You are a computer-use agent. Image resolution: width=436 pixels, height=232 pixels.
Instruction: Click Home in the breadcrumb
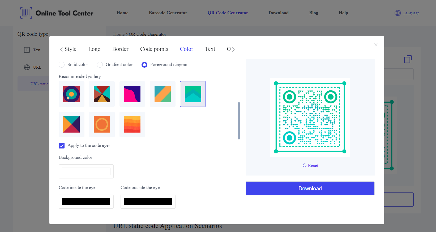point(119,34)
